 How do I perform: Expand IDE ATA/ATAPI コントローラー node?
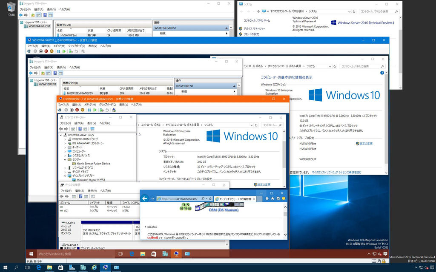(x=65, y=143)
